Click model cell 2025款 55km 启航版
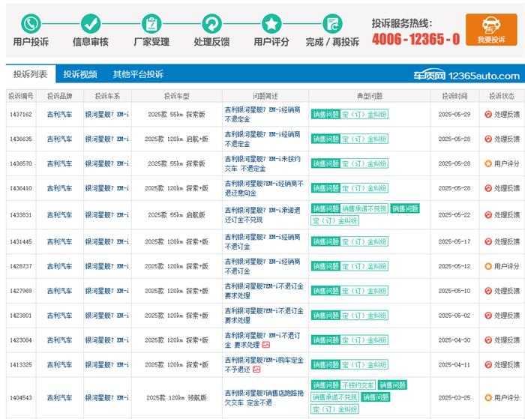 pos(176,215)
